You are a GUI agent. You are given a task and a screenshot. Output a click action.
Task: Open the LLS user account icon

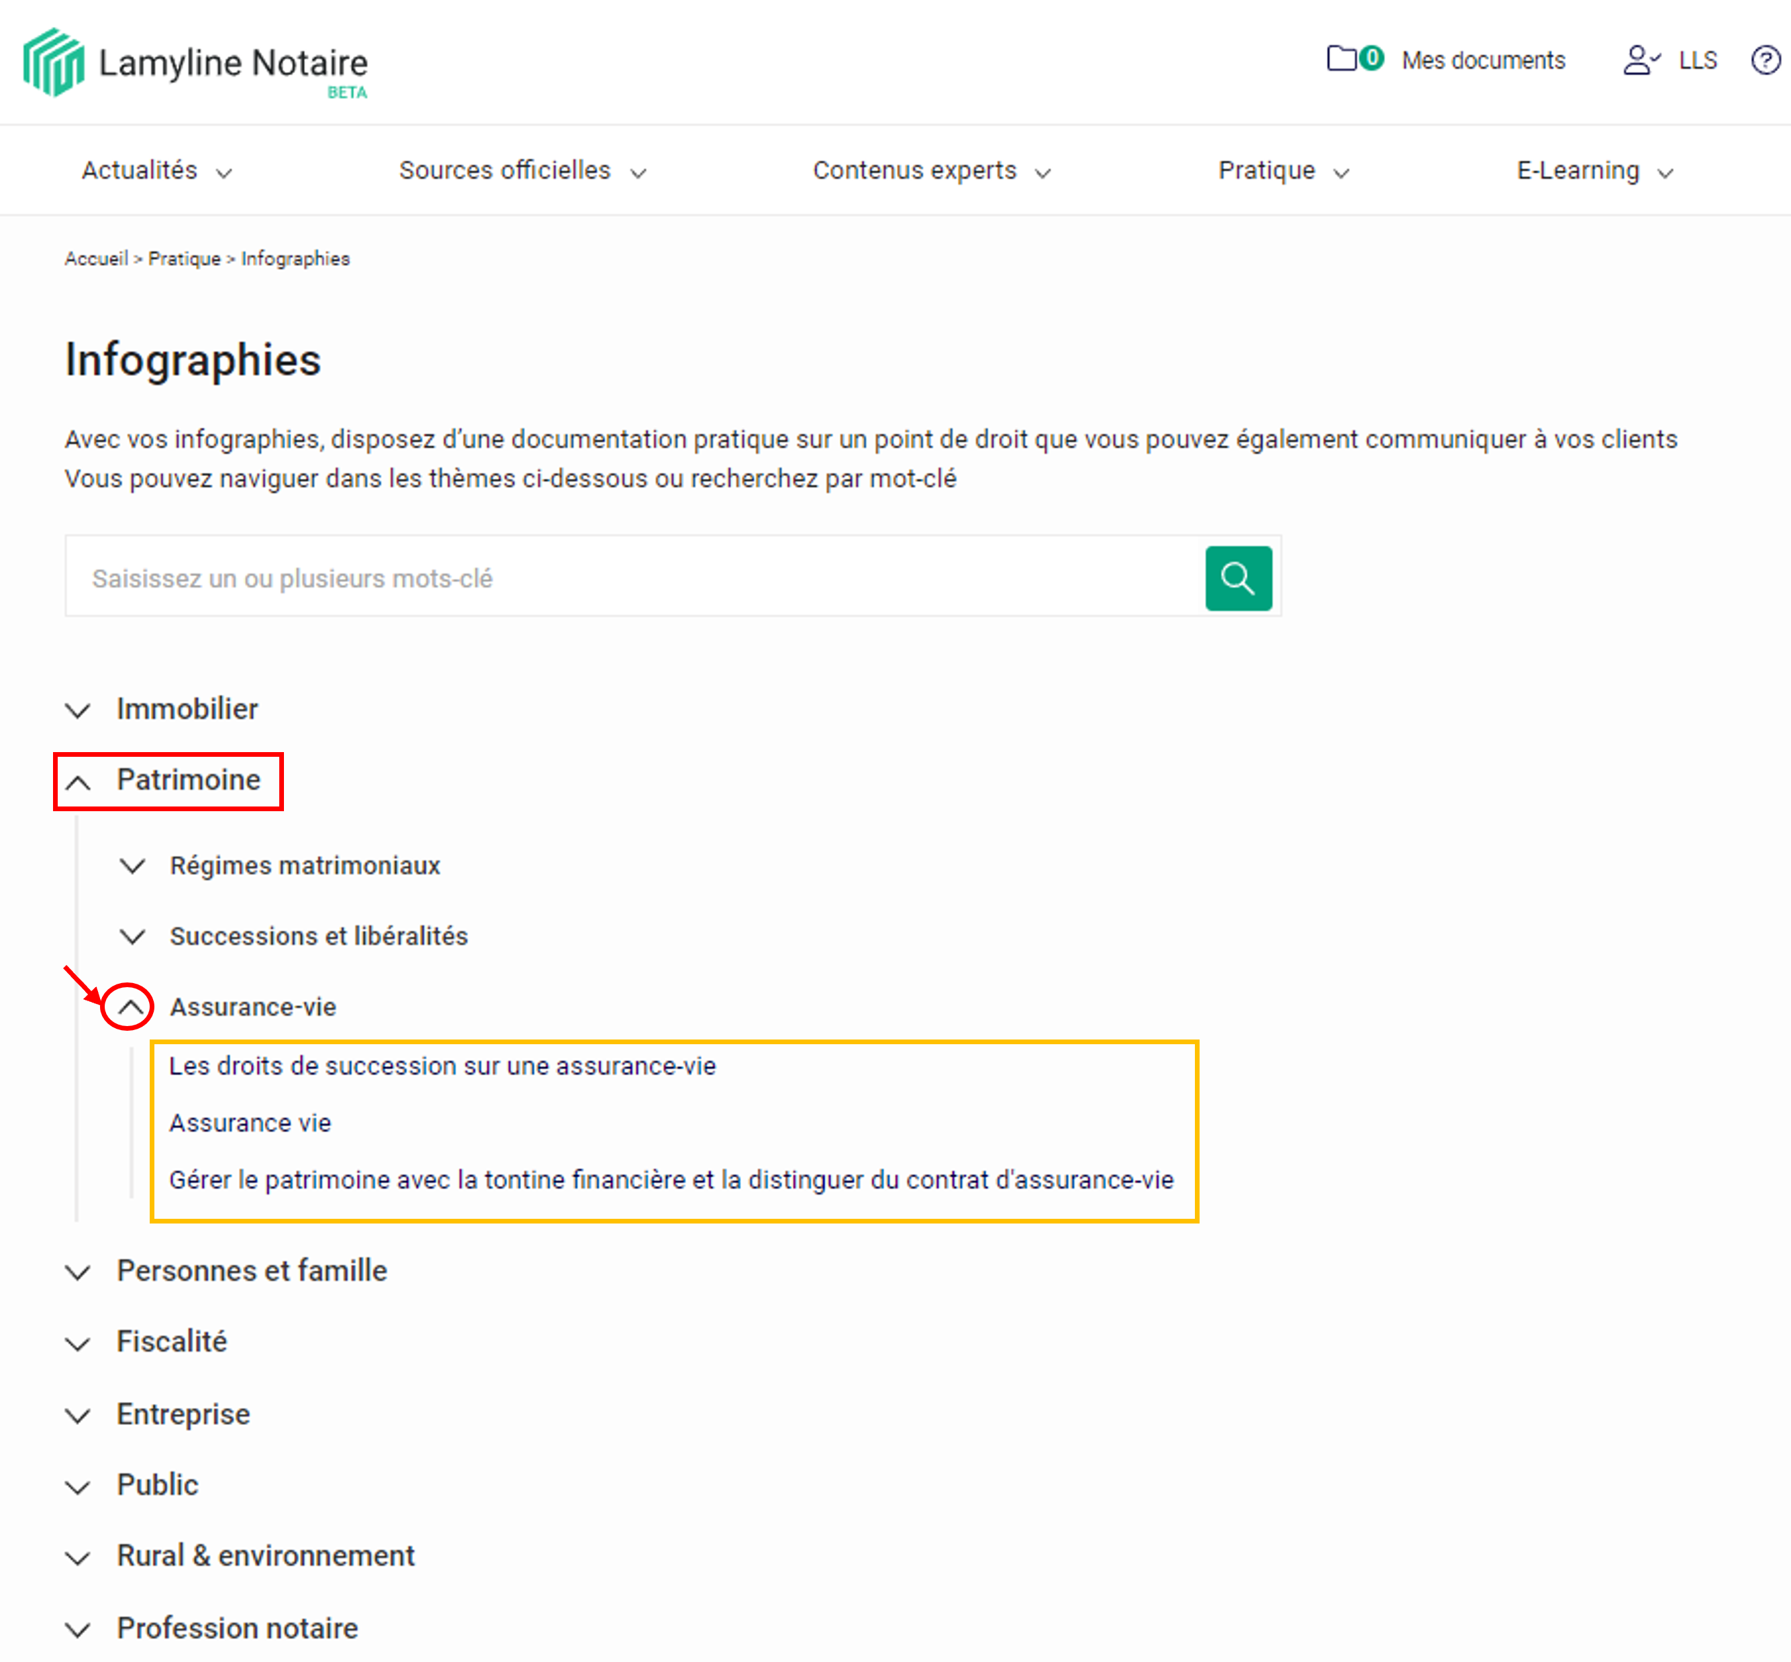tap(1640, 60)
